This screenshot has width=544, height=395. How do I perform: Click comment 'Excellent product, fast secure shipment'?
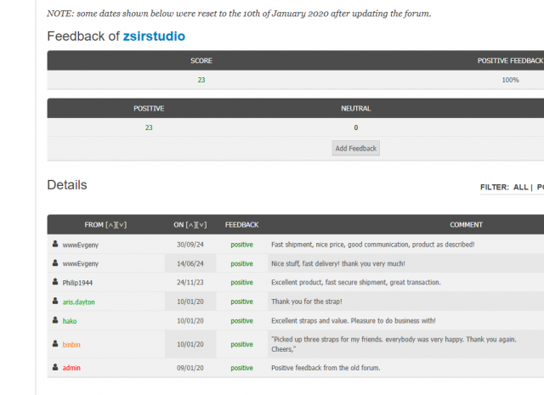click(x=356, y=282)
